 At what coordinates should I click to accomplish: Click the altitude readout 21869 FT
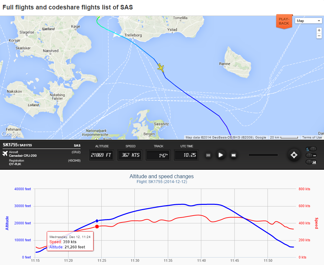point(101,155)
